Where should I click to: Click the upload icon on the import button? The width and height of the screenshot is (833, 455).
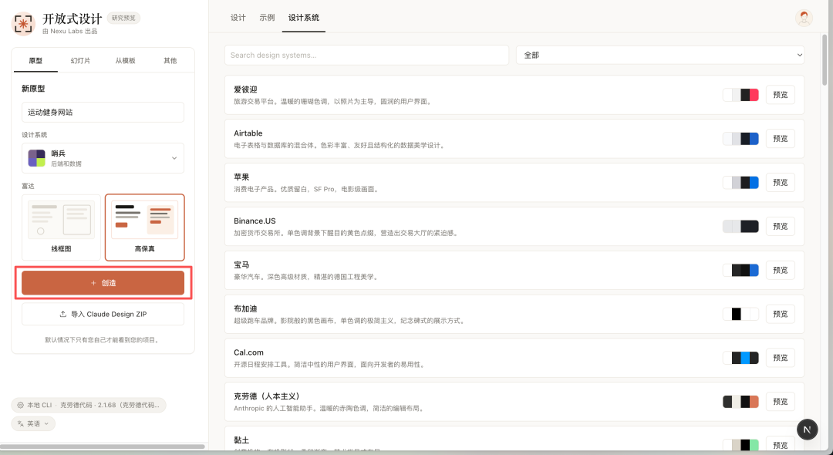pyautogui.click(x=62, y=315)
